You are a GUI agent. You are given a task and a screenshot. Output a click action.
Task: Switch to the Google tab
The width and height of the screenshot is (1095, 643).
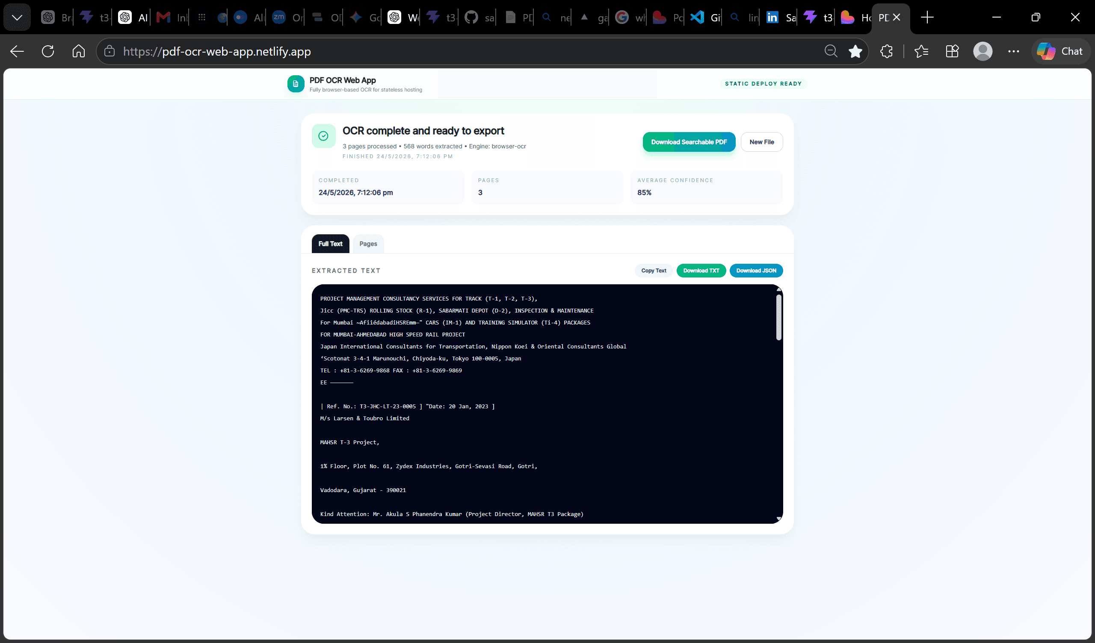630,18
